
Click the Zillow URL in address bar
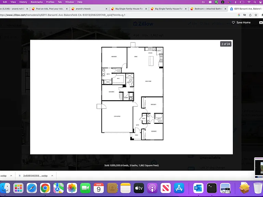[63, 15]
